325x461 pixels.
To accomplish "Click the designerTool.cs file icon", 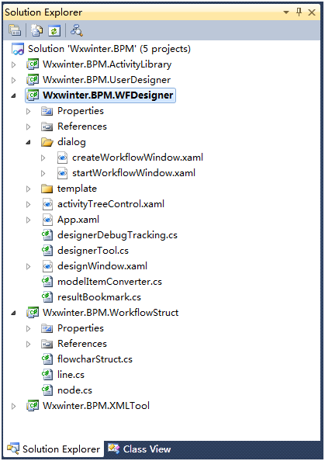I will 47,251.
